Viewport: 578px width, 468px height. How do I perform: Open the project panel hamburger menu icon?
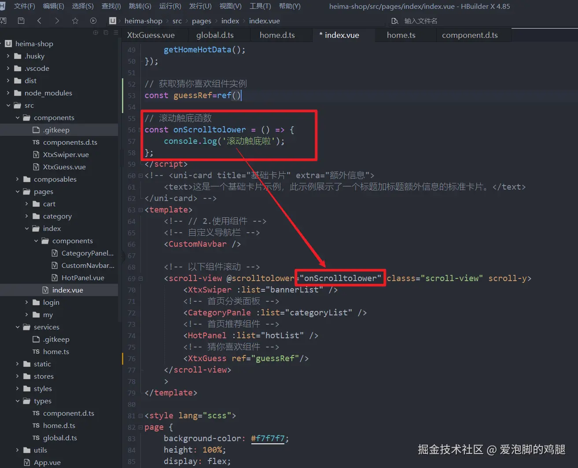pyautogui.click(x=116, y=33)
